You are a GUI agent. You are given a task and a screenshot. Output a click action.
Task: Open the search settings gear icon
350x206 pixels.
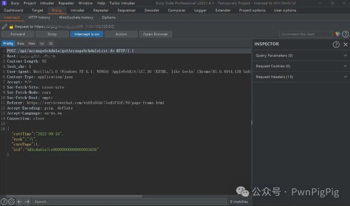point(11,201)
